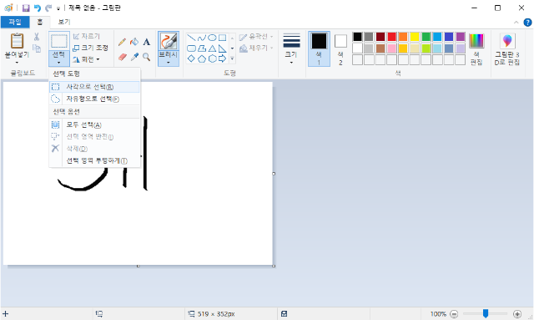Open Quick Access Toolbar customize arrow
Viewport: 534px width, 320px height.
[x=58, y=8]
